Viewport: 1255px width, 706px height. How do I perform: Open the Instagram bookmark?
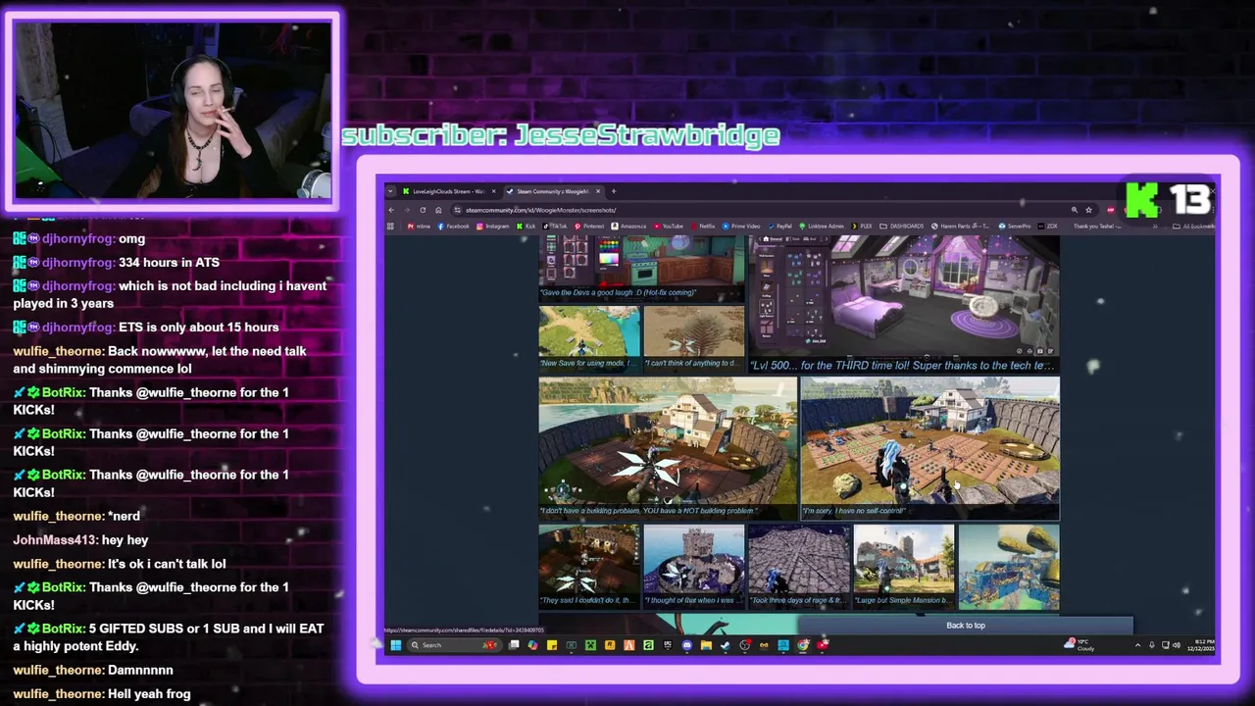492,227
